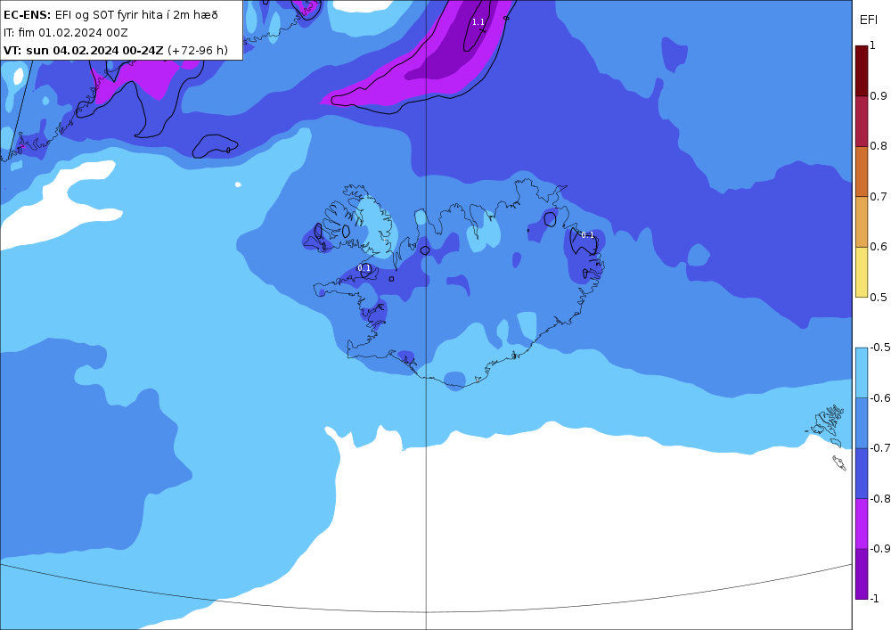Click the '1.1' contour label in the purple area
891x630 pixels.
478,22
